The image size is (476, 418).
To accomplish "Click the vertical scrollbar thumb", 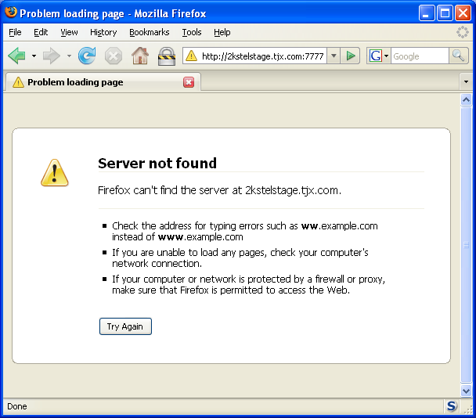I will pyautogui.click(x=466, y=245).
